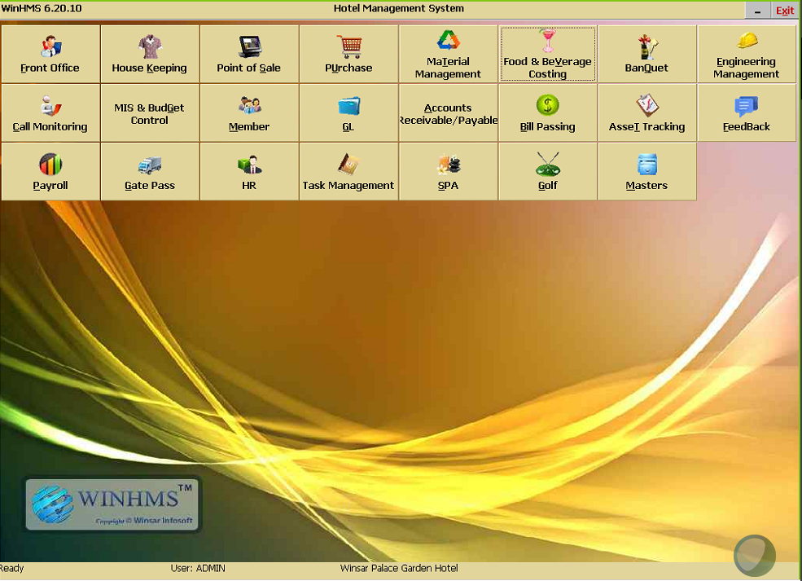Open the Golf module
This screenshot has height=581, width=802.
coord(547,172)
